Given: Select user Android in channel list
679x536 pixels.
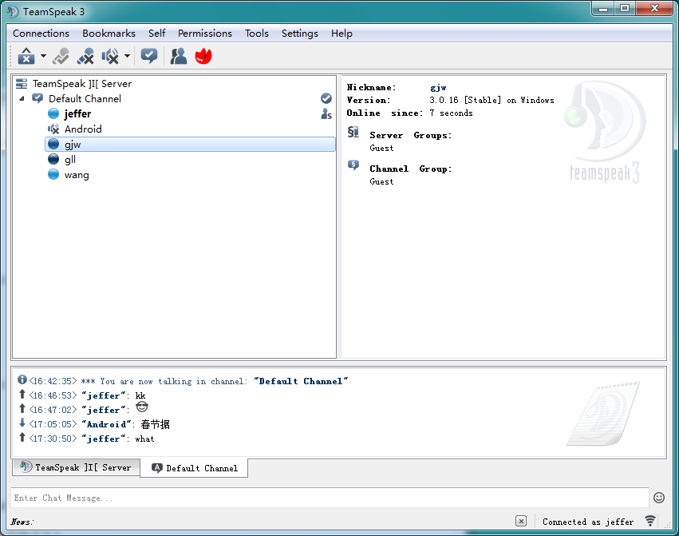Looking at the screenshot, I should (83, 129).
